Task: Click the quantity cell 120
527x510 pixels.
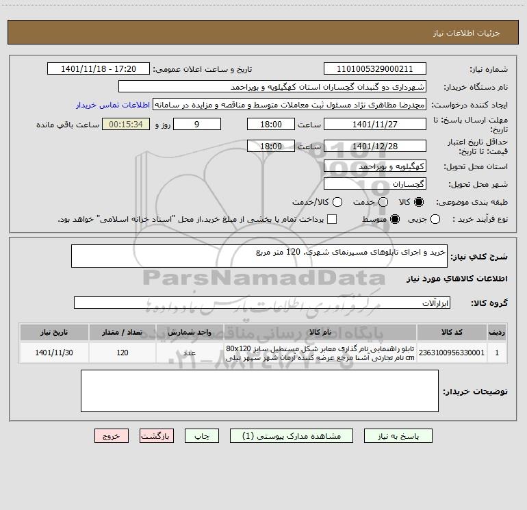Action: coord(123,353)
